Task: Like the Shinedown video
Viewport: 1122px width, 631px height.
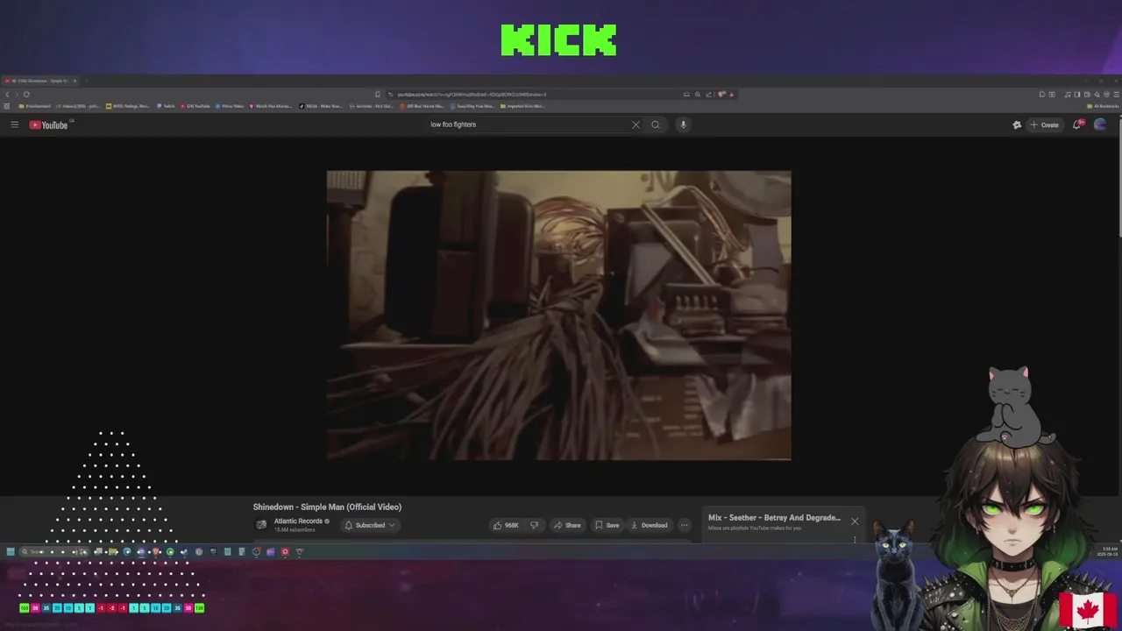Action: (x=506, y=525)
